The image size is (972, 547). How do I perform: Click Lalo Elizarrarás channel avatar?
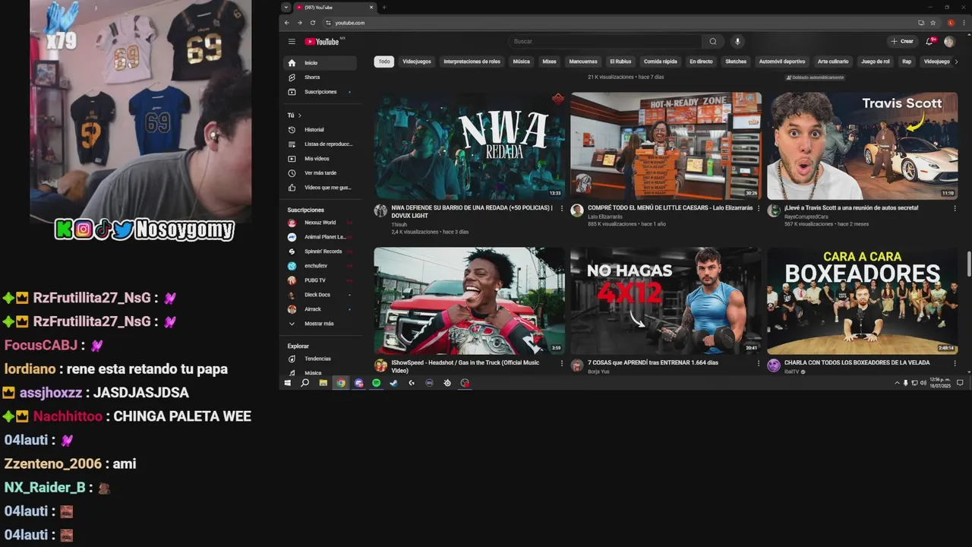pyautogui.click(x=577, y=210)
